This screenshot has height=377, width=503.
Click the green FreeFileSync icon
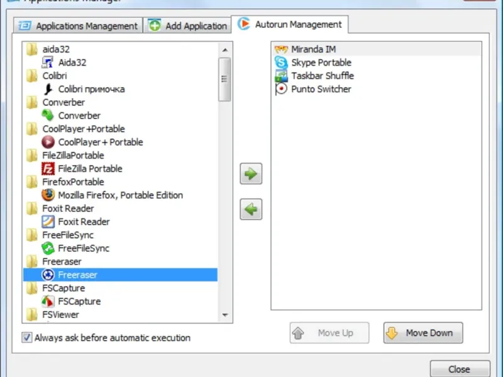click(x=48, y=248)
